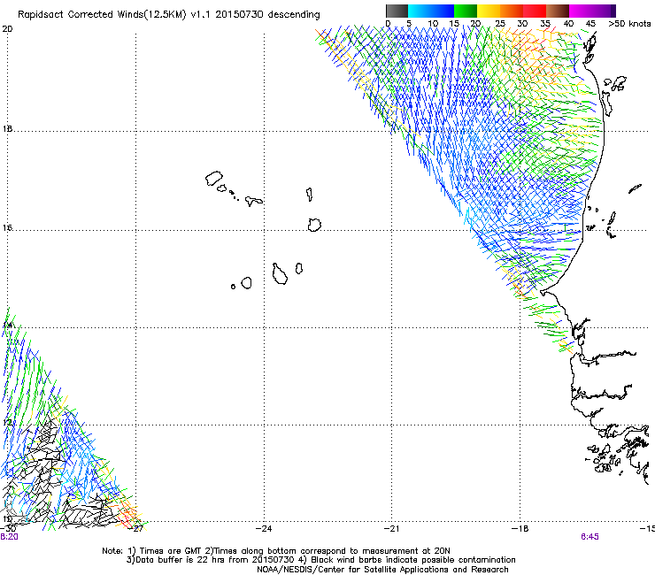Viewport: 655px width, 575px height.
Task: Click the '-24' longitude axis label
Action: click(x=264, y=528)
